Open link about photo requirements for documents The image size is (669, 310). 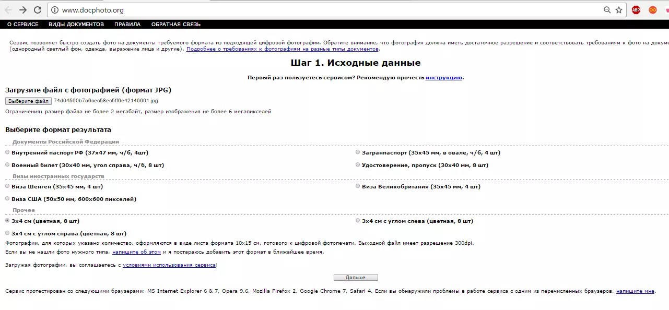283,49
